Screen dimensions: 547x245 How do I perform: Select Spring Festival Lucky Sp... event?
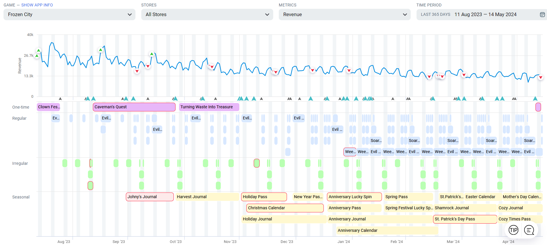tap(408, 208)
